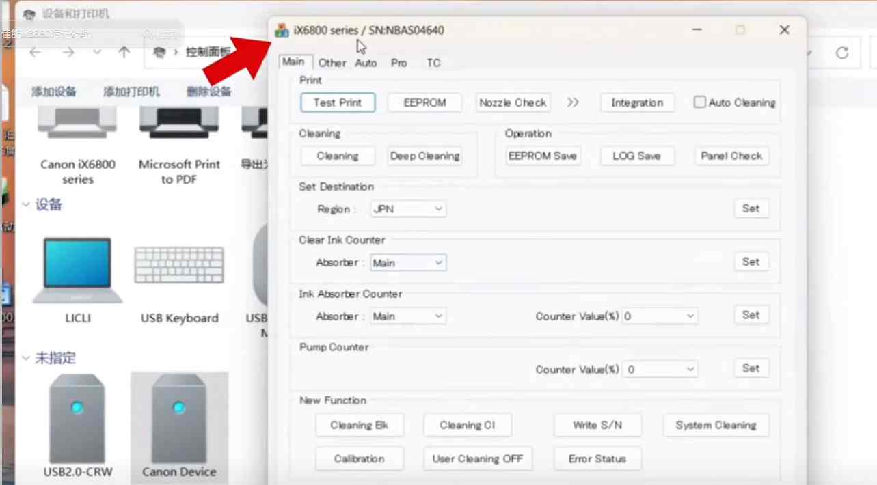
Task: Select the Canon Device icon
Action: [x=179, y=418]
